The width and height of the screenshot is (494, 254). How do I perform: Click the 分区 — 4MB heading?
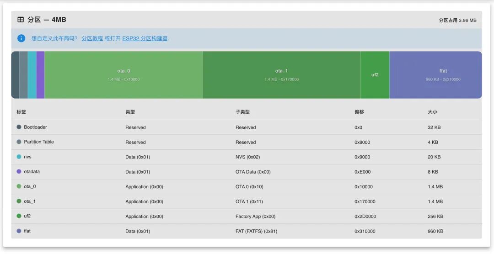47,20
